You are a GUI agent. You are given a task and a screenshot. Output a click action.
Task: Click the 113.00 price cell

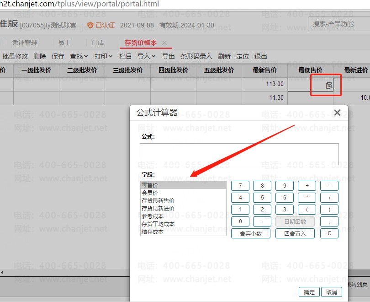(264, 84)
